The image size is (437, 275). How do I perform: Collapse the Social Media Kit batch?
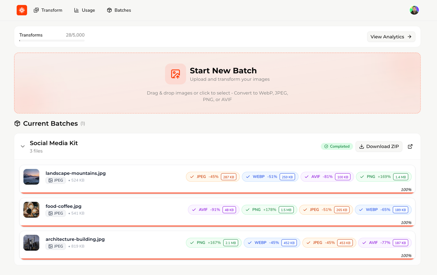pos(23,147)
